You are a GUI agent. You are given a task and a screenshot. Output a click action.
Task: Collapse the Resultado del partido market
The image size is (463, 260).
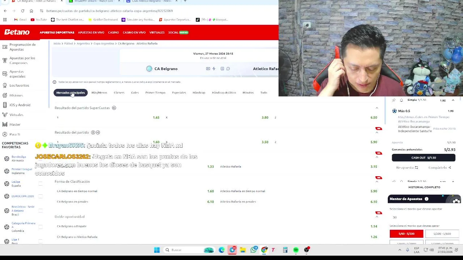(377, 133)
